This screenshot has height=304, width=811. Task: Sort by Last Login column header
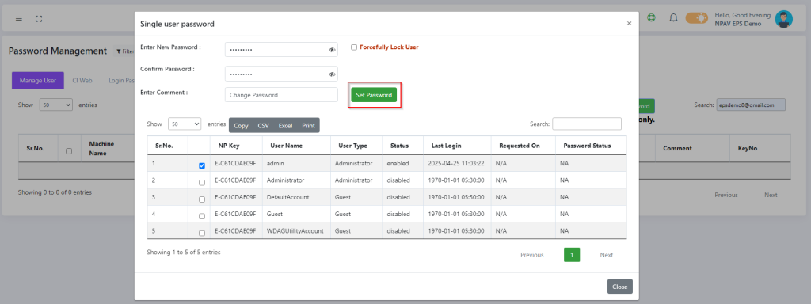457,146
